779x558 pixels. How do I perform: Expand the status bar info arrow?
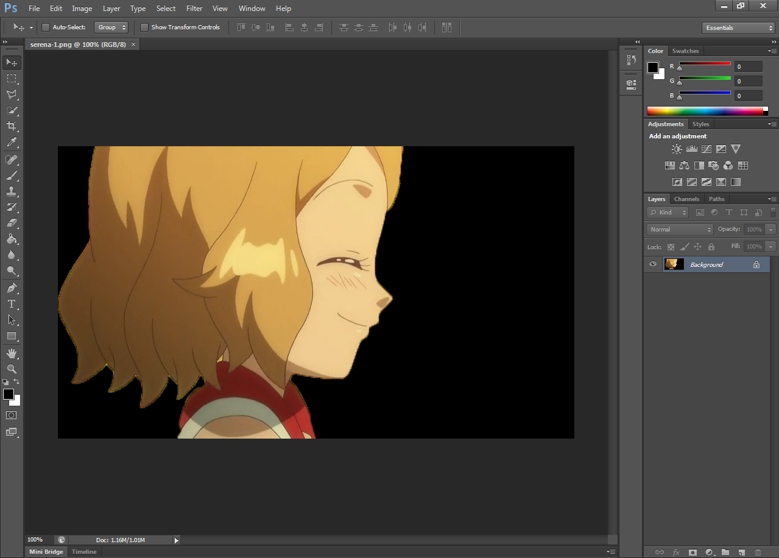pyautogui.click(x=177, y=540)
